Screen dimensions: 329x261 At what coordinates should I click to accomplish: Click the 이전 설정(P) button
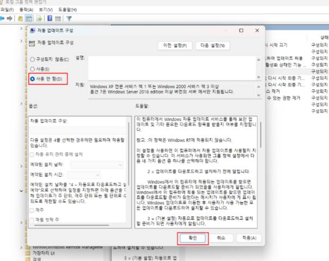coord(175,46)
